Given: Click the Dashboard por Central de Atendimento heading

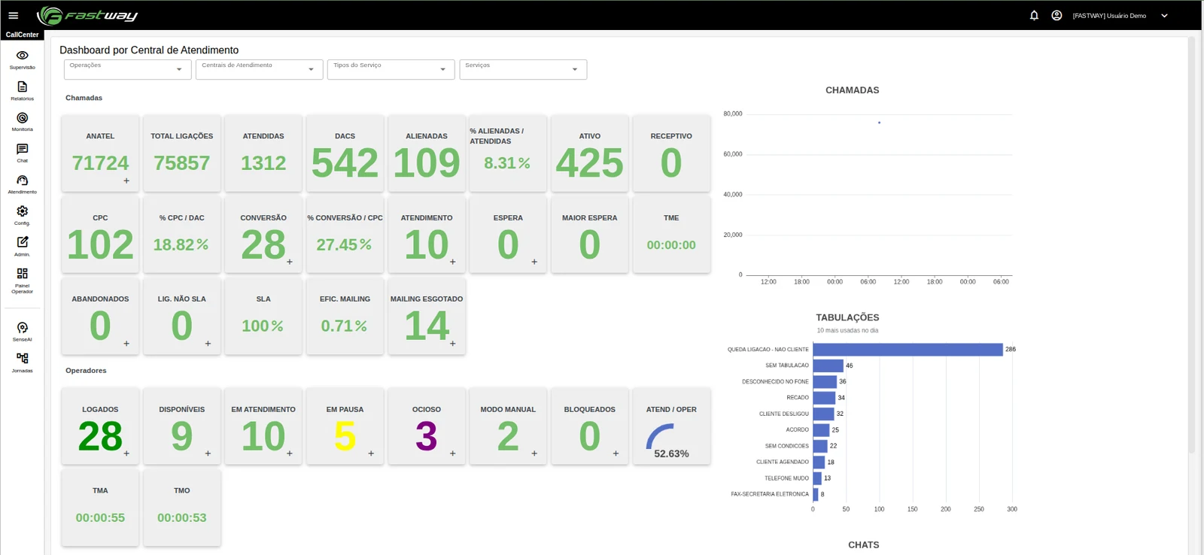Looking at the screenshot, I should coord(149,50).
